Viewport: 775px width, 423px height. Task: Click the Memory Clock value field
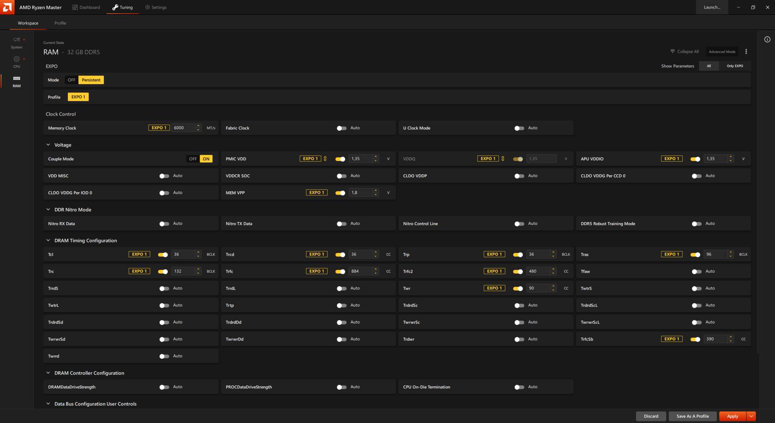[183, 128]
